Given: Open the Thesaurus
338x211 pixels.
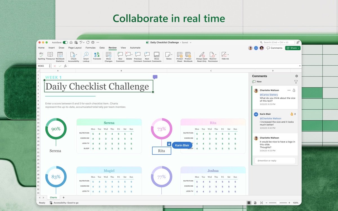Looking at the screenshot, I should pyautogui.click(x=50, y=56).
